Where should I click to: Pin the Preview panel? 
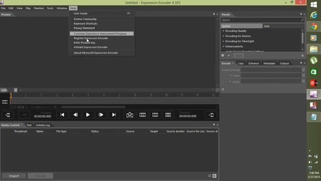(x=214, y=14)
